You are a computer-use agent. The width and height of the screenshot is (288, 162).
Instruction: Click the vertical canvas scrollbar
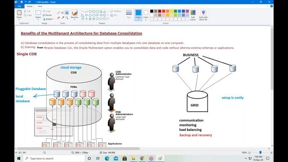pos(272,59)
